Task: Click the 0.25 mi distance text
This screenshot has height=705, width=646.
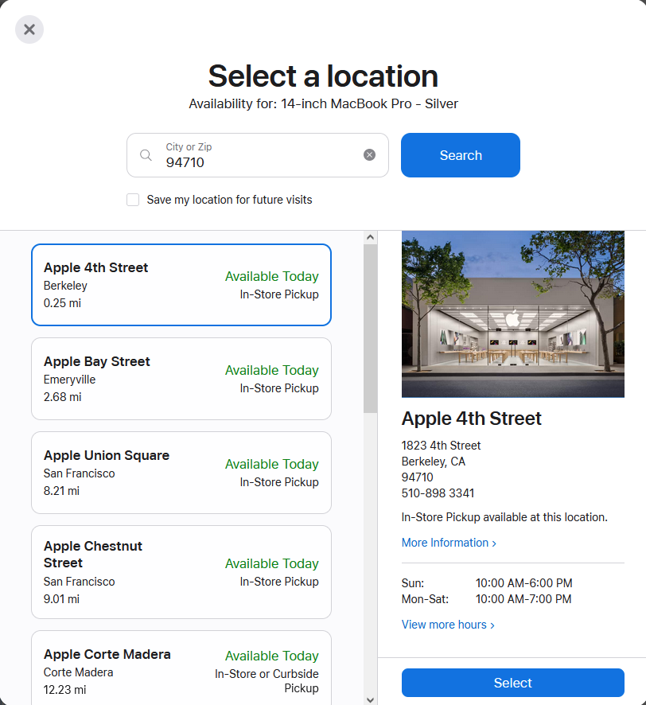Action: pos(63,303)
